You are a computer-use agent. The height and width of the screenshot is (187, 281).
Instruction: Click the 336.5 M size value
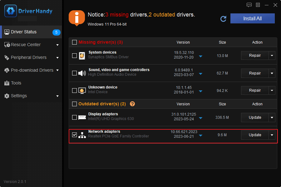coord(222,117)
